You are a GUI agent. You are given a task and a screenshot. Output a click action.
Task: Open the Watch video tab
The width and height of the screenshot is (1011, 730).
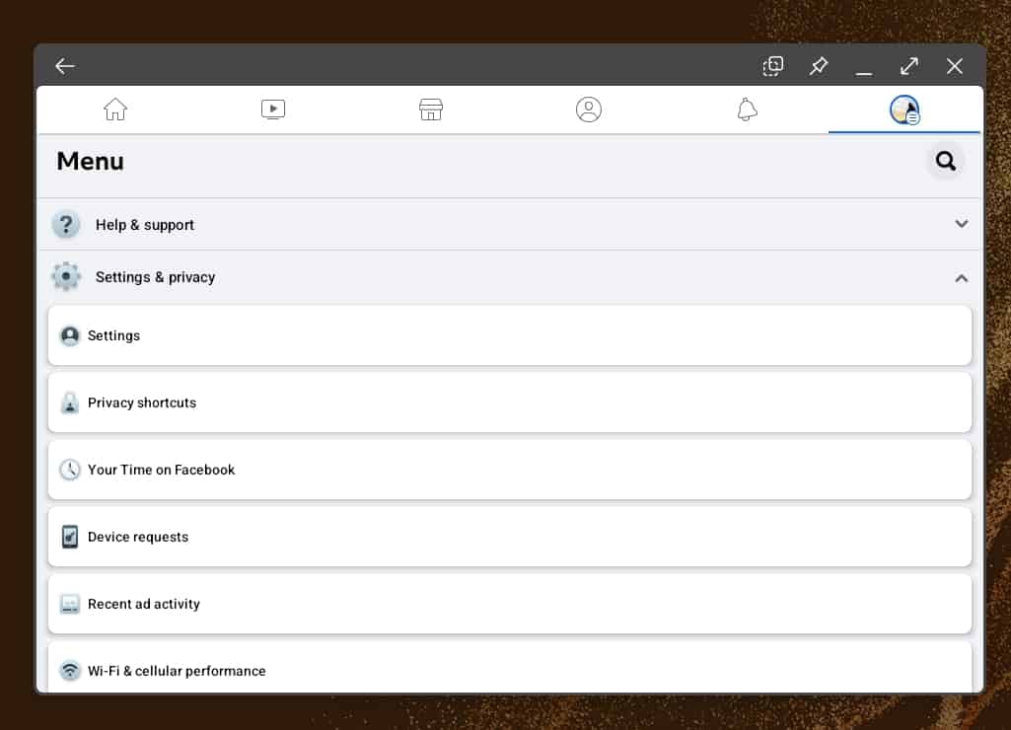[x=273, y=109]
